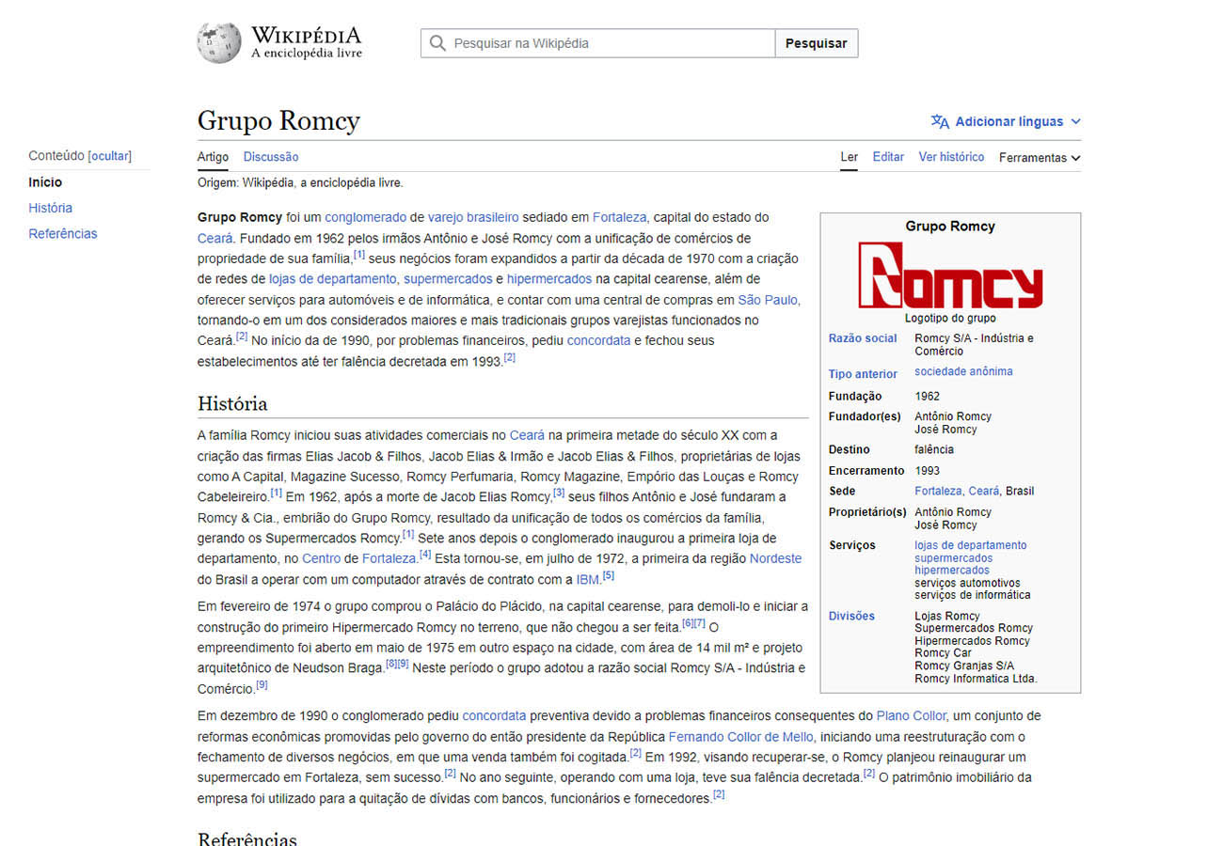The width and height of the screenshot is (1223, 846).
Task: Click the Pesquisar button
Action: click(817, 43)
